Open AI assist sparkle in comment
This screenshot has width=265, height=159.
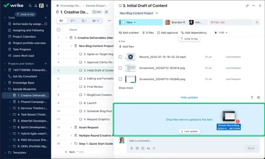point(154,148)
